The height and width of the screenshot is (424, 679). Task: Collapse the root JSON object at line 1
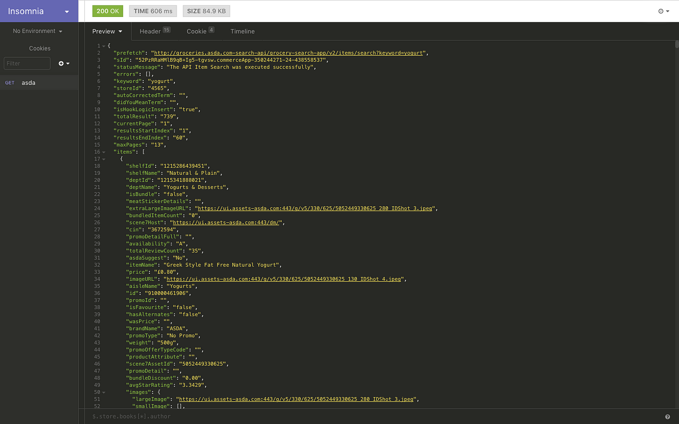(x=104, y=46)
